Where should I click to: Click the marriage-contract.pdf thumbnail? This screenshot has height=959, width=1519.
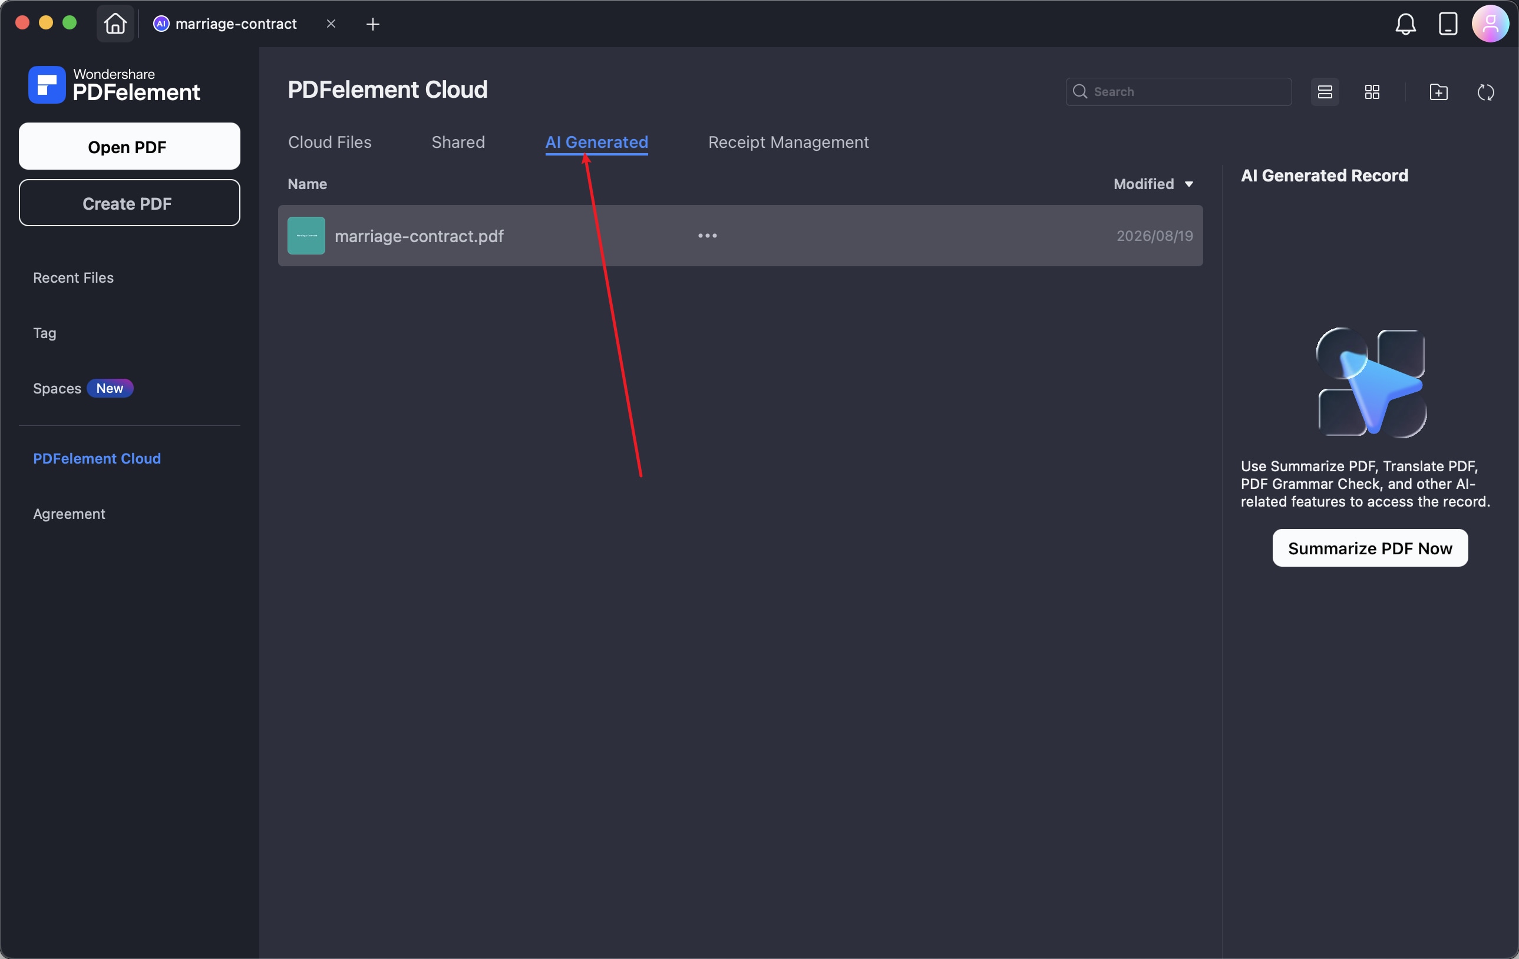[x=306, y=236]
